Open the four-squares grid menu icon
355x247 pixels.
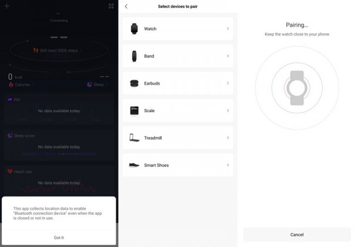(x=111, y=6)
